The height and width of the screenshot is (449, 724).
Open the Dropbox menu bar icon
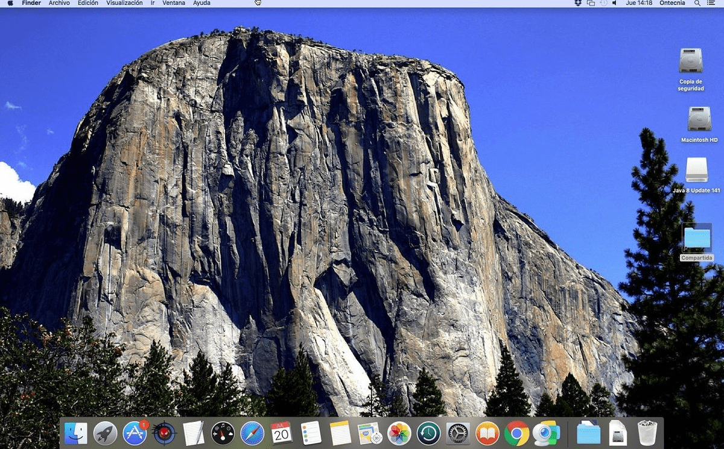(x=578, y=3)
